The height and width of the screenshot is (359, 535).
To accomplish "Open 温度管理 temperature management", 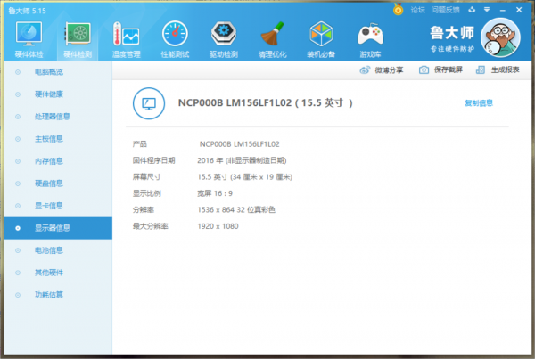I will click(x=127, y=39).
